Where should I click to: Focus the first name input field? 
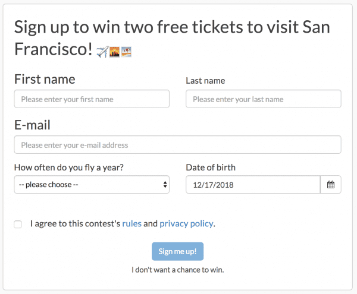tap(92, 99)
